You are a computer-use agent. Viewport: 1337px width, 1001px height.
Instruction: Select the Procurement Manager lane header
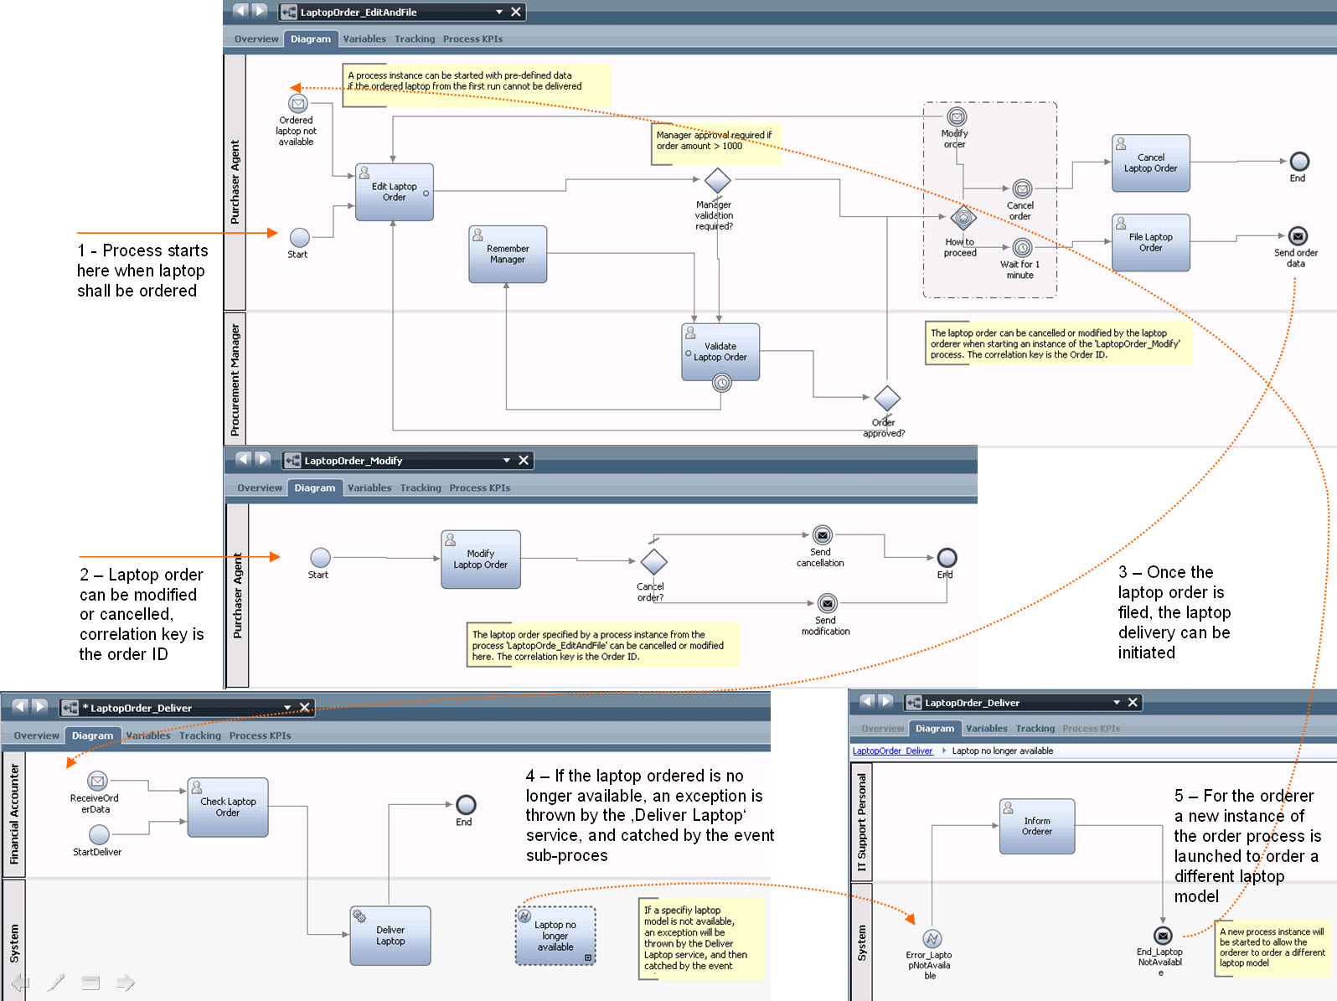235,379
